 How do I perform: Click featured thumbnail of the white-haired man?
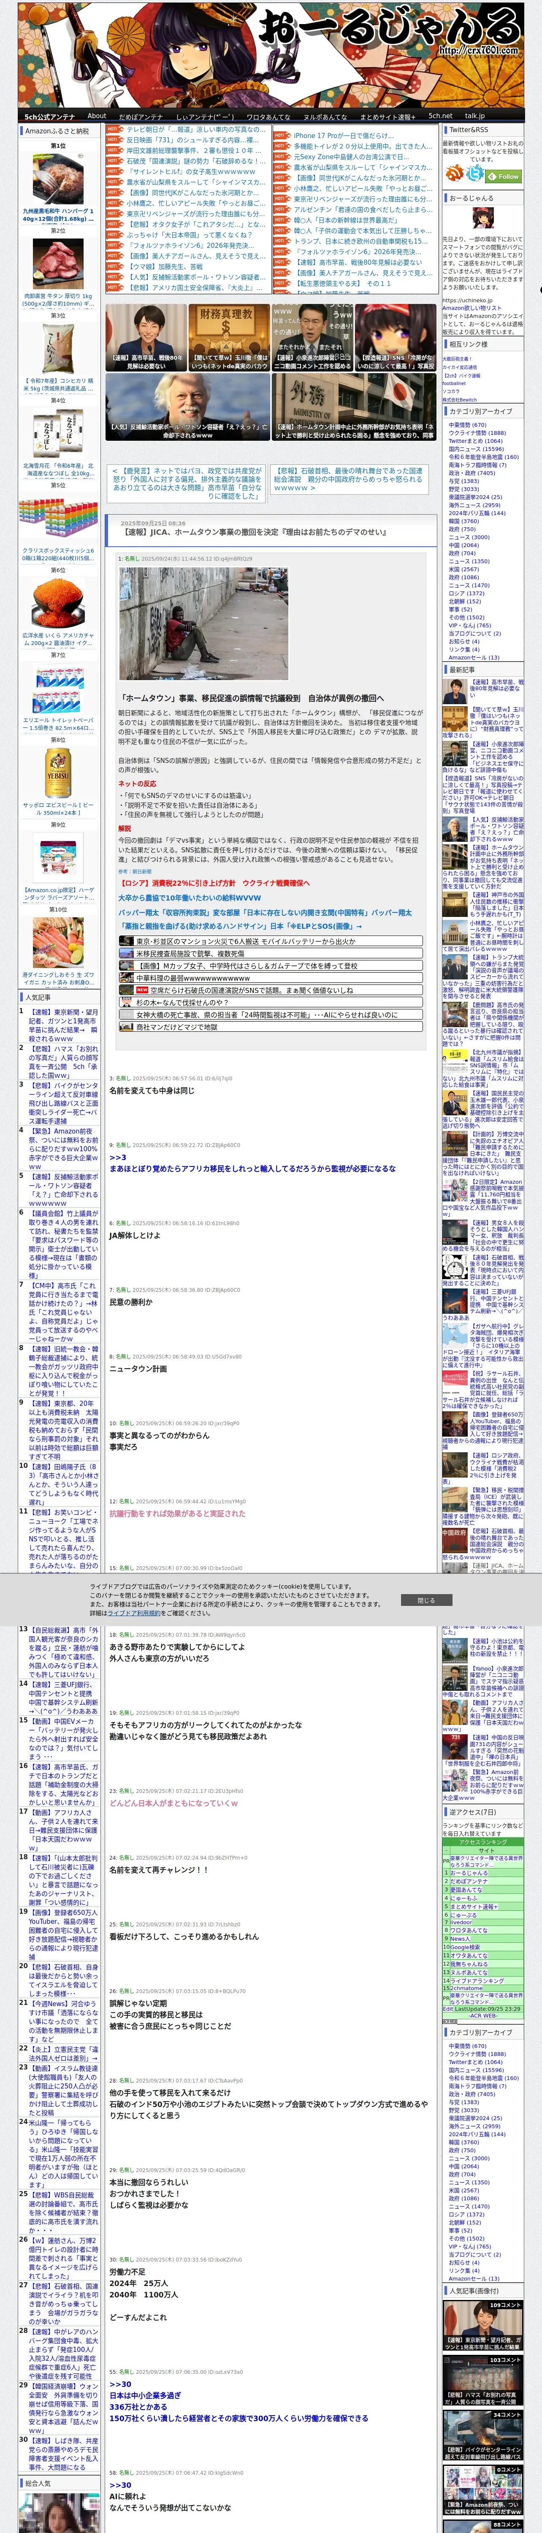point(188,407)
